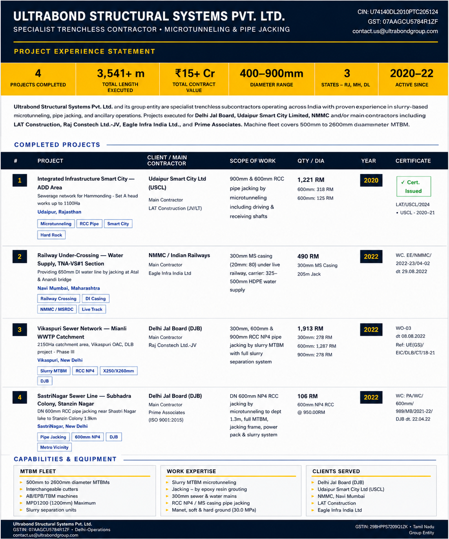Image resolution: width=449 pixels, height=539 pixels.
Task: Click the NMMC / MSRDC tag
Action: [57, 309]
